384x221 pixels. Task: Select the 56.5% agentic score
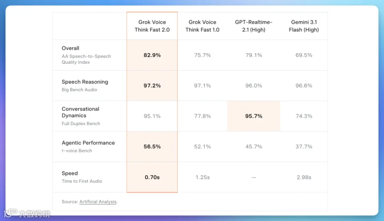coord(152,147)
